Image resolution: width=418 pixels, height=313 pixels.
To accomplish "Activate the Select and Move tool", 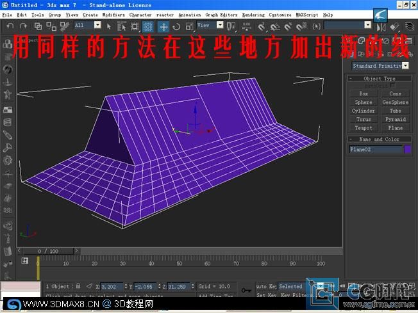I will (163, 26).
